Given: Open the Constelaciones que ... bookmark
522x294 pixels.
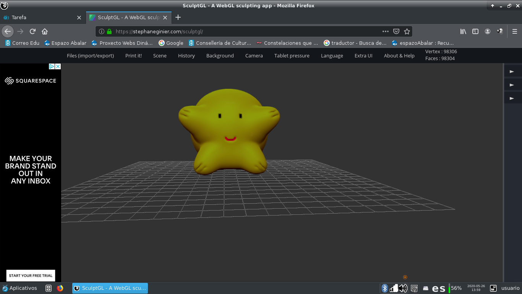Looking at the screenshot, I should coord(287,43).
